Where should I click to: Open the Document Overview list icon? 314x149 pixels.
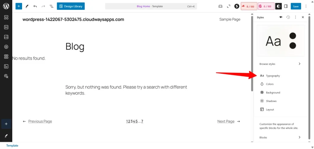51,6
